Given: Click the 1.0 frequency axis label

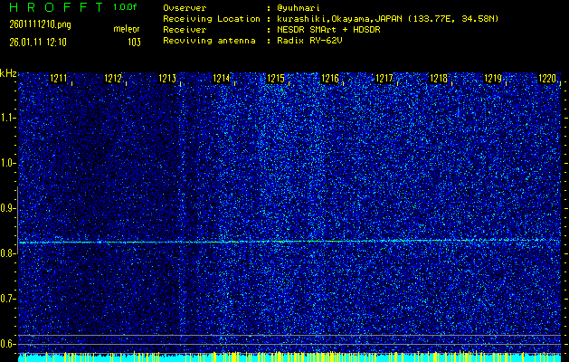Looking at the screenshot, I should click(8, 163).
